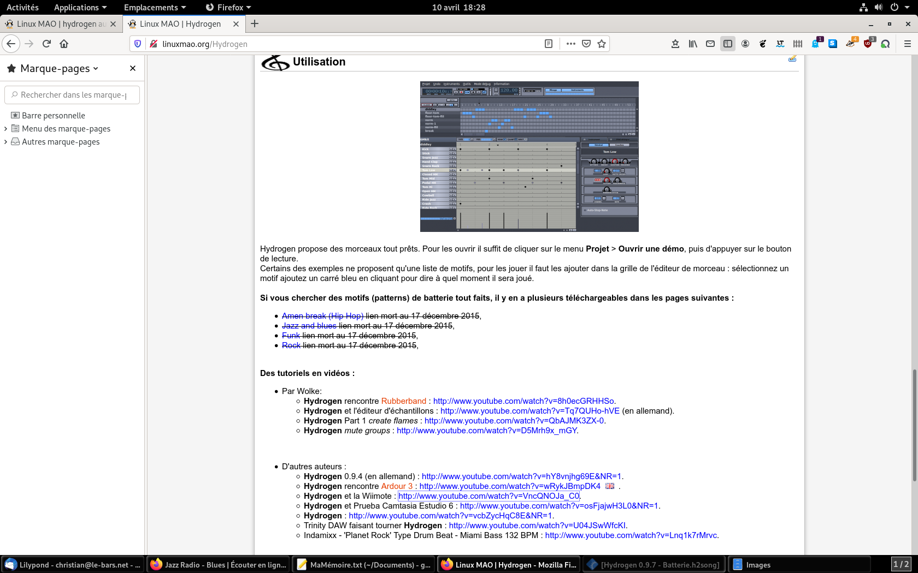Screen dimensions: 918x573
Task: Click the headphones-like extension icon
Action: point(885,44)
